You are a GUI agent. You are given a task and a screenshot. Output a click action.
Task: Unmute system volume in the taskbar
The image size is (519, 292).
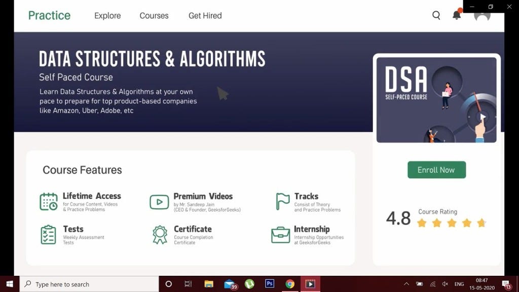click(446, 284)
